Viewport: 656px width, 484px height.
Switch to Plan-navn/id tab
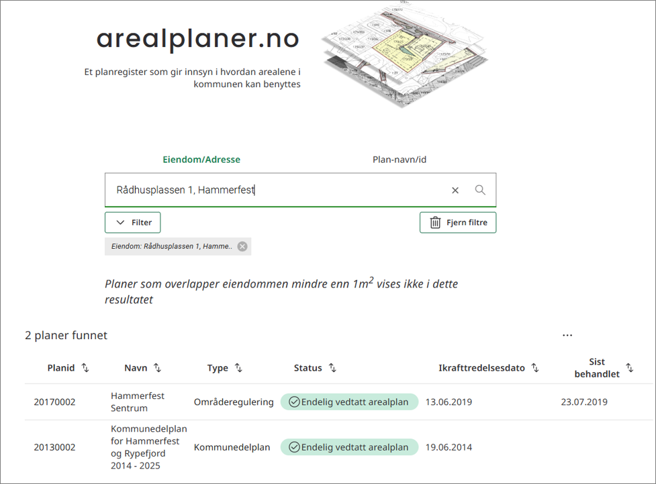(400, 160)
